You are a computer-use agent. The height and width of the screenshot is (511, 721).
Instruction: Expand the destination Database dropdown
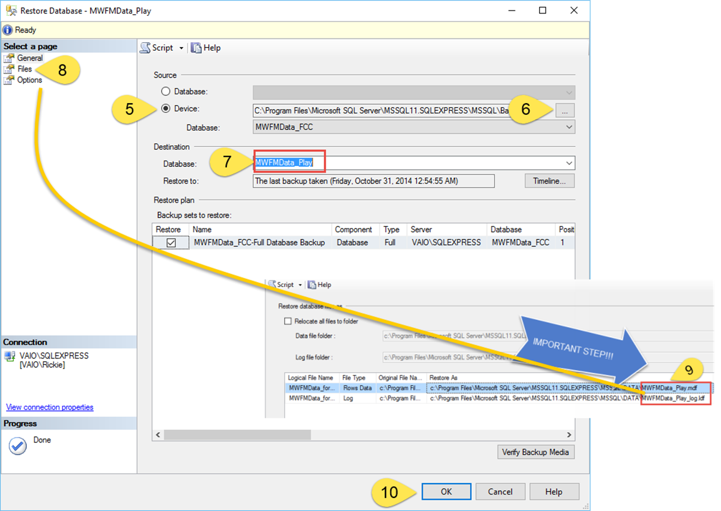click(x=568, y=163)
